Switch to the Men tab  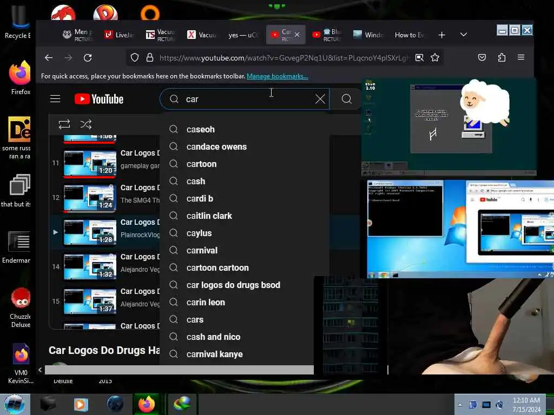(x=78, y=35)
